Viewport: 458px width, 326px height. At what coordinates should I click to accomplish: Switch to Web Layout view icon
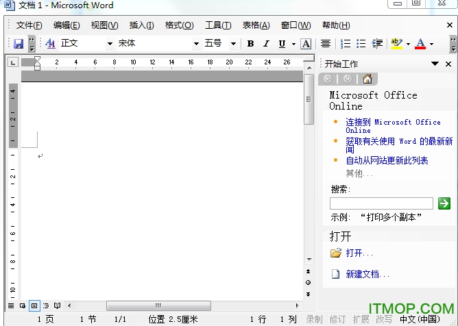point(23,306)
